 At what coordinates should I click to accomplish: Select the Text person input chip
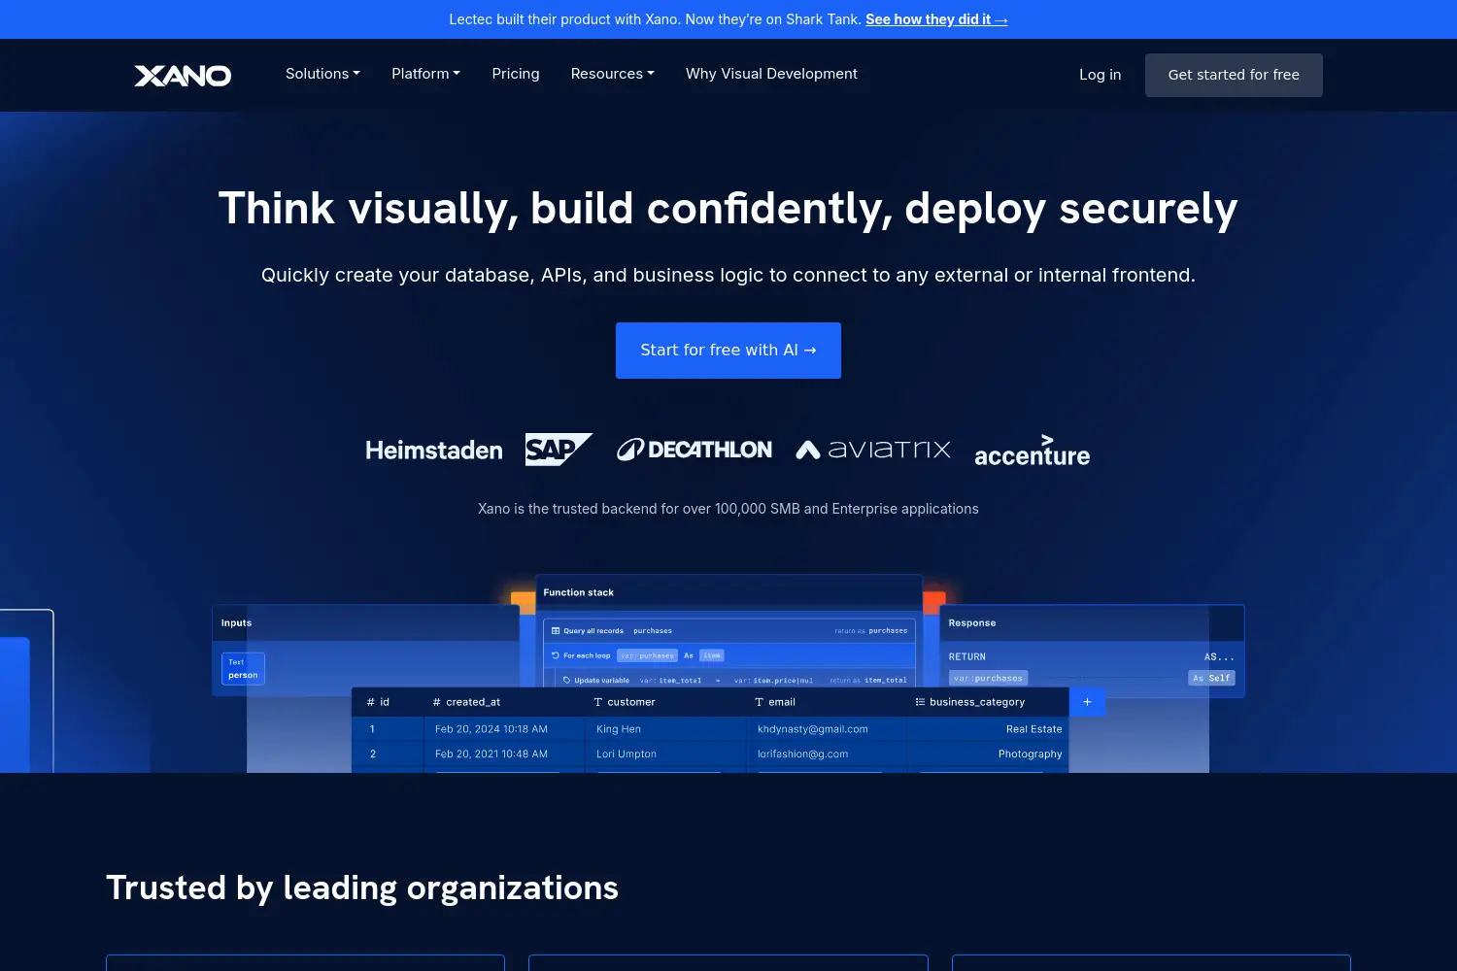coord(243,669)
